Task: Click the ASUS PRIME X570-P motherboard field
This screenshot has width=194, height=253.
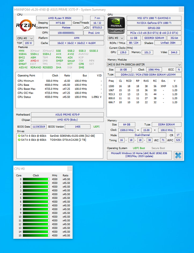Action: pos(67,115)
